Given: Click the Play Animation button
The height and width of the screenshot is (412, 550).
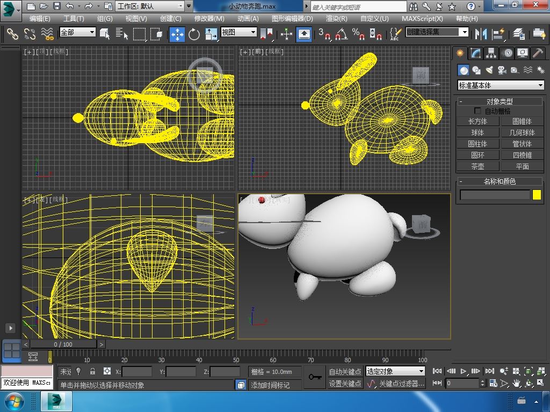Looking at the screenshot, I should click(464, 371).
